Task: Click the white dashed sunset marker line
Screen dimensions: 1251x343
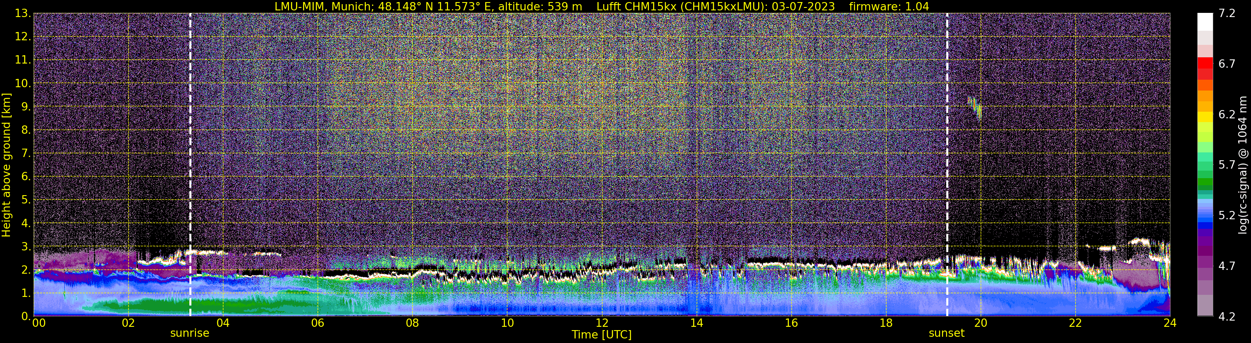Action: (x=947, y=164)
